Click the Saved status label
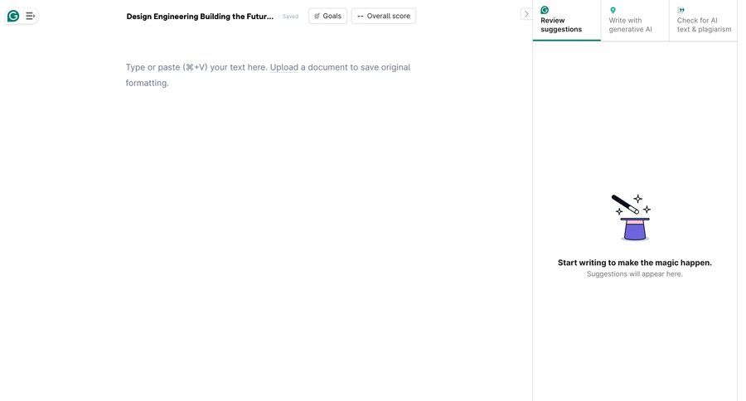 pyautogui.click(x=290, y=17)
